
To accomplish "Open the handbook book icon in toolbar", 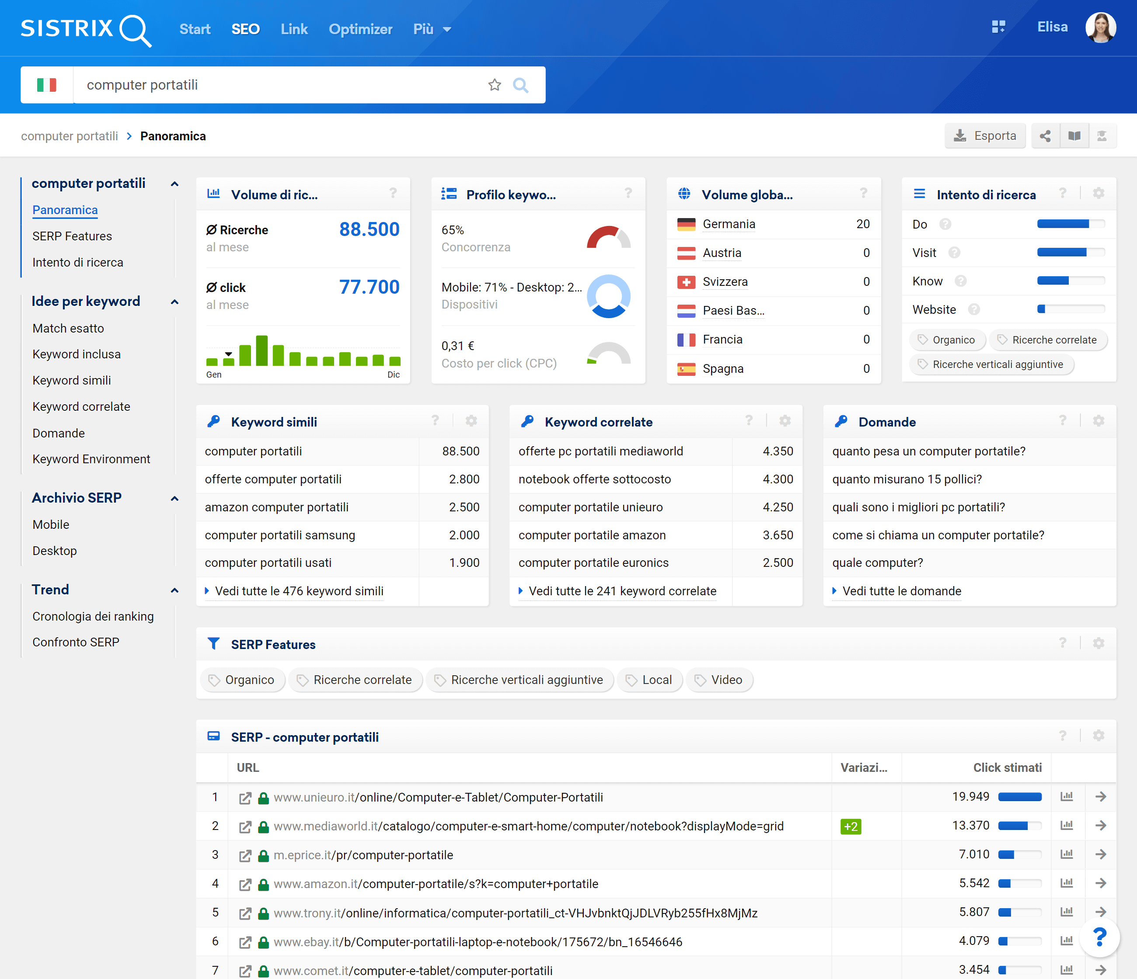I will point(1074,136).
